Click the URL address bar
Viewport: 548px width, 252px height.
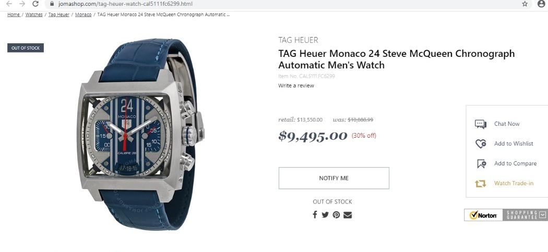[x=280, y=4]
